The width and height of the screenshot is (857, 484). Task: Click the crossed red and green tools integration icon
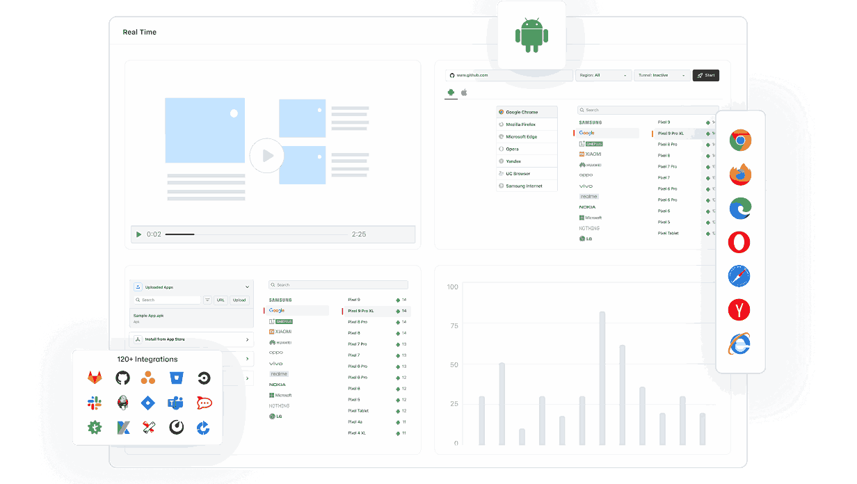click(148, 428)
